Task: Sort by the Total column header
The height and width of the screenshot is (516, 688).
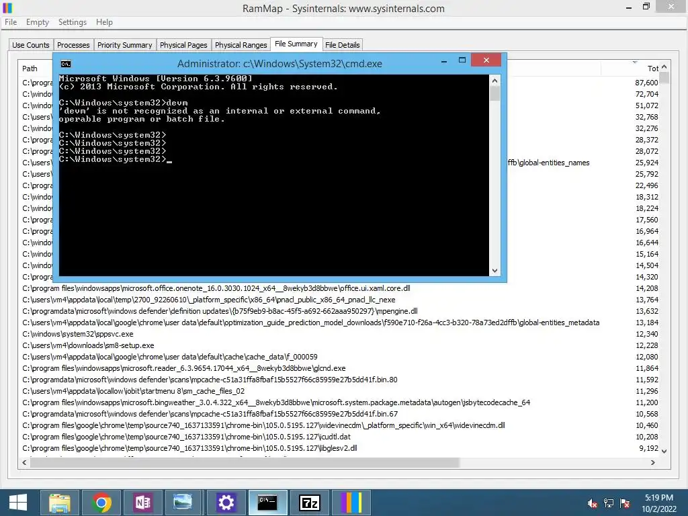Action: [x=653, y=69]
